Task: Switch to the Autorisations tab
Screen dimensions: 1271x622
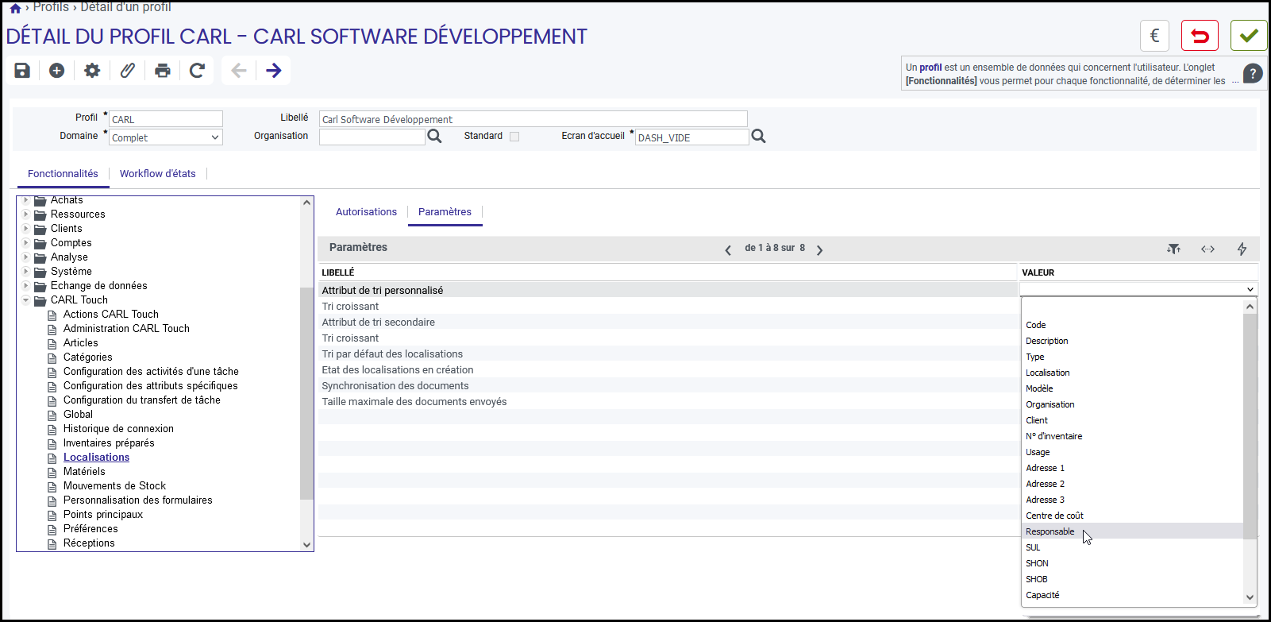Action: point(366,212)
